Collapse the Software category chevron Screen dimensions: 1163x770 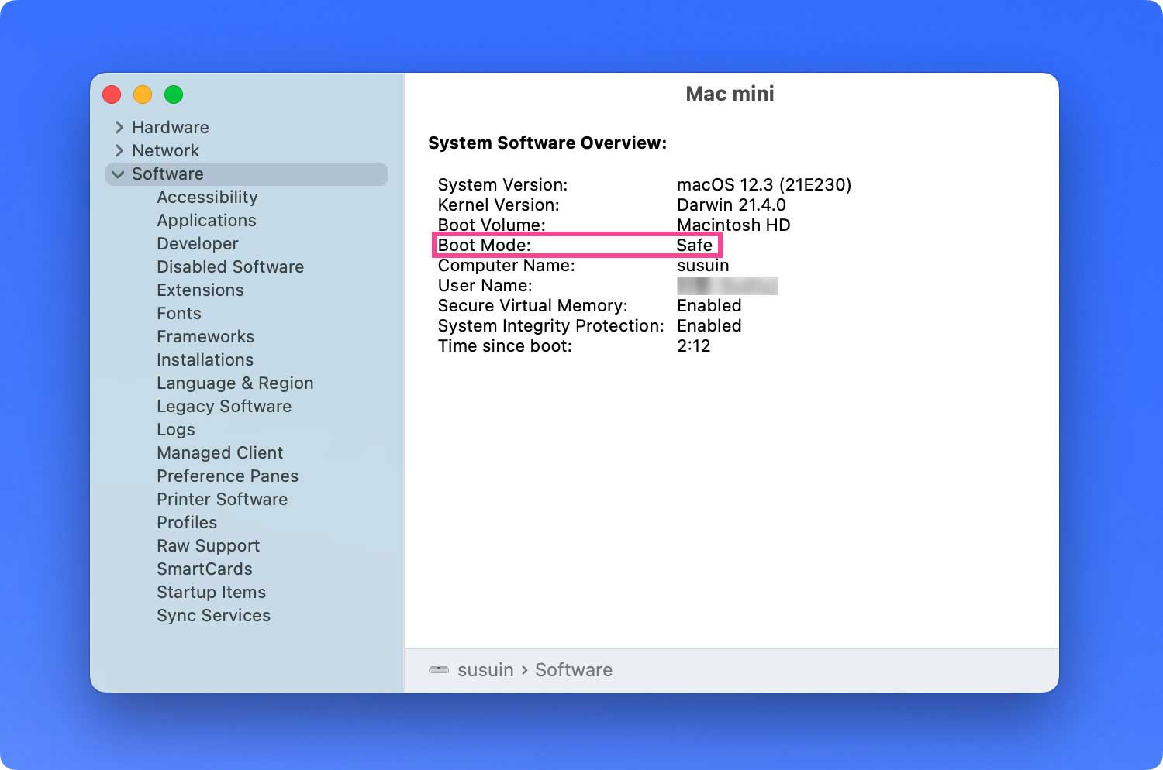(x=118, y=174)
